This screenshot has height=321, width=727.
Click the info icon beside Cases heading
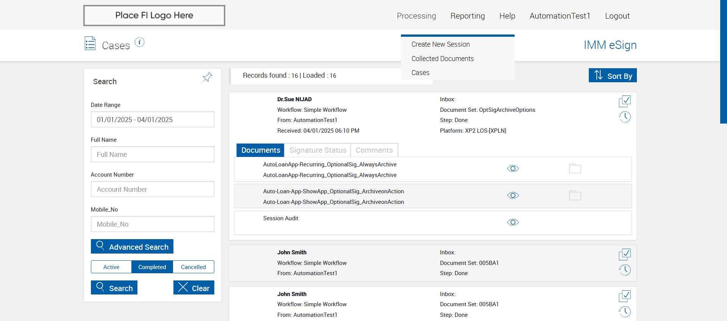coord(139,42)
